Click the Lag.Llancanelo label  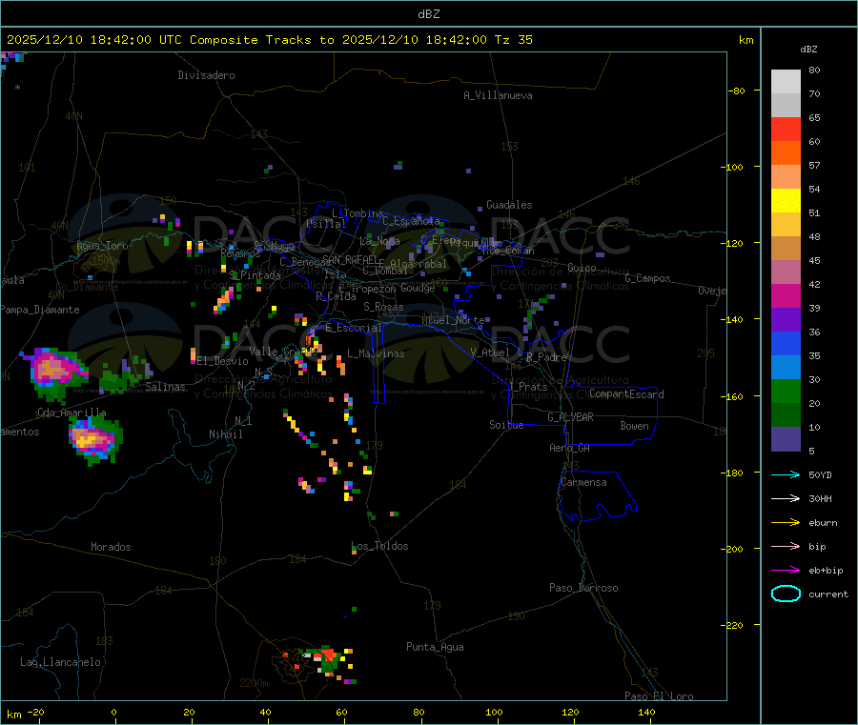point(60,662)
